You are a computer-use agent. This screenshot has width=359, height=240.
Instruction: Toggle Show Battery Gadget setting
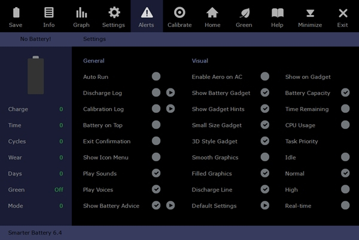pos(265,93)
